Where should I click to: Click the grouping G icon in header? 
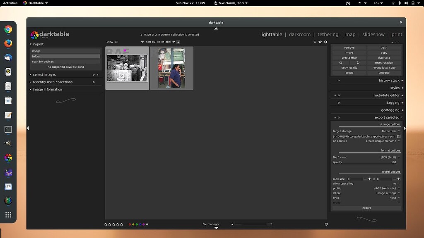point(315,42)
